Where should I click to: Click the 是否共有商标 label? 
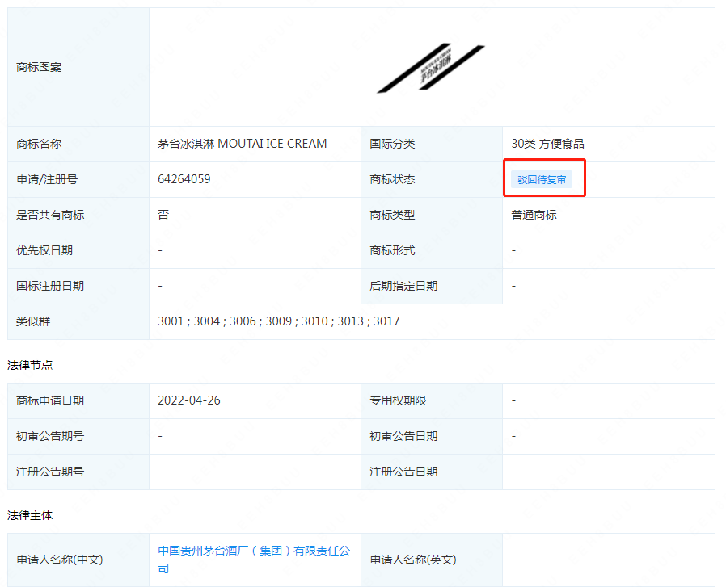50,215
